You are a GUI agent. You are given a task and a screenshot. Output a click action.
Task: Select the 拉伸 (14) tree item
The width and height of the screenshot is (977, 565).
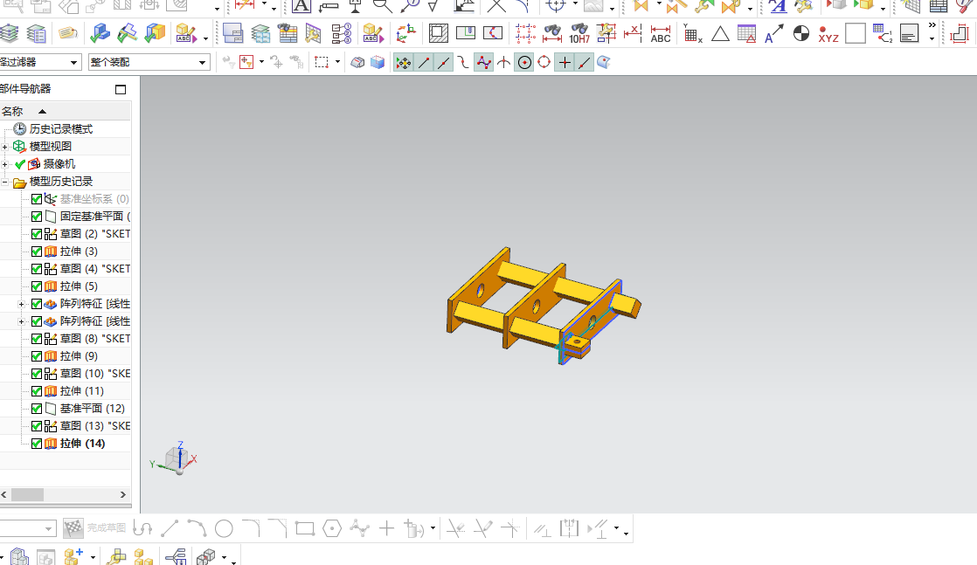pyautogui.click(x=82, y=444)
